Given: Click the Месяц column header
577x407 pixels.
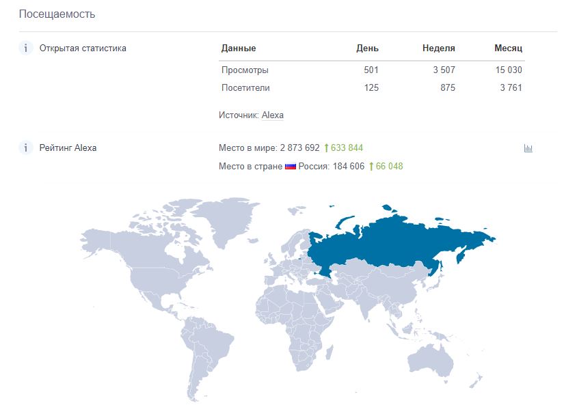Looking at the screenshot, I should pyautogui.click(x=508, y=48).
